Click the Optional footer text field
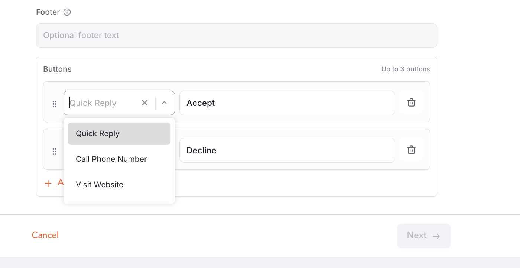This screenshot has height=268, width=520. coord(236,36)
